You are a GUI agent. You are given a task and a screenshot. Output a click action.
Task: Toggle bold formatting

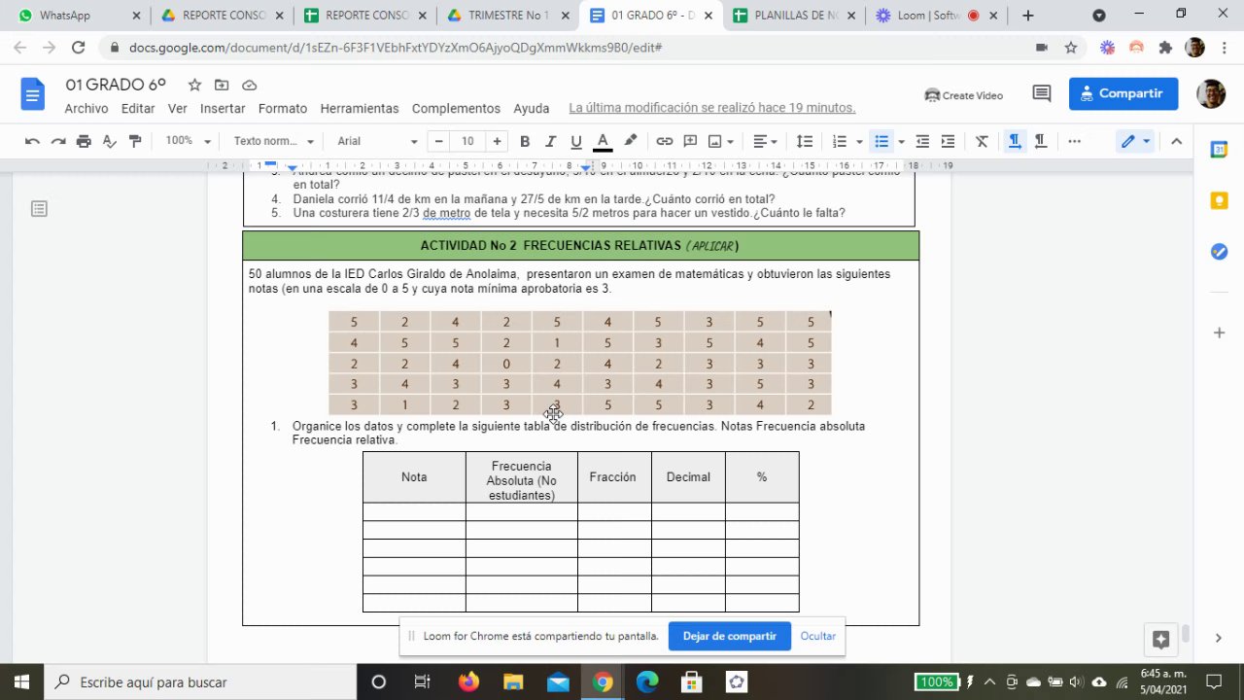click(x=525, y=141)
